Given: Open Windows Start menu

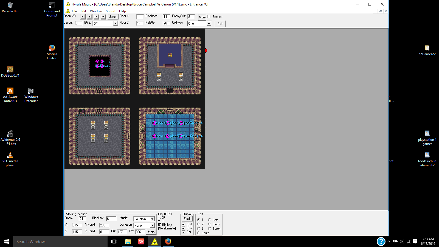Looking at the screenshot, I should pos(7,242).
